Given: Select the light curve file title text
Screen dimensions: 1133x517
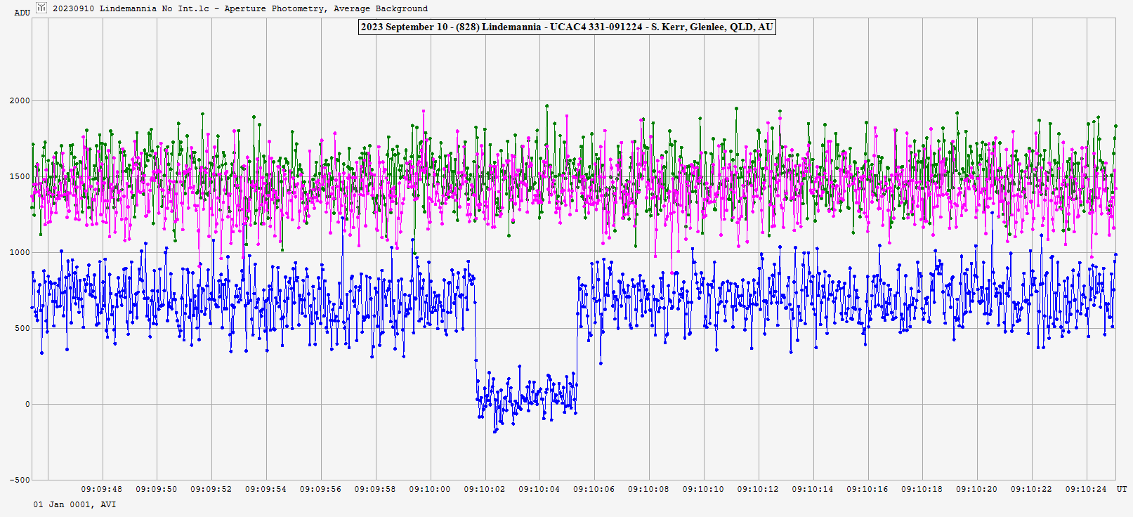Looking at the screenshot, I should 240,8.
